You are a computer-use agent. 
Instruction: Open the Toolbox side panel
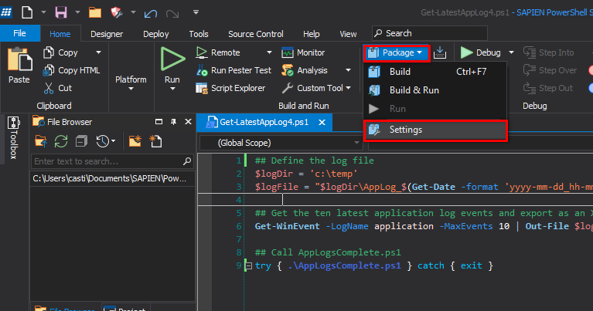[14, 138]
